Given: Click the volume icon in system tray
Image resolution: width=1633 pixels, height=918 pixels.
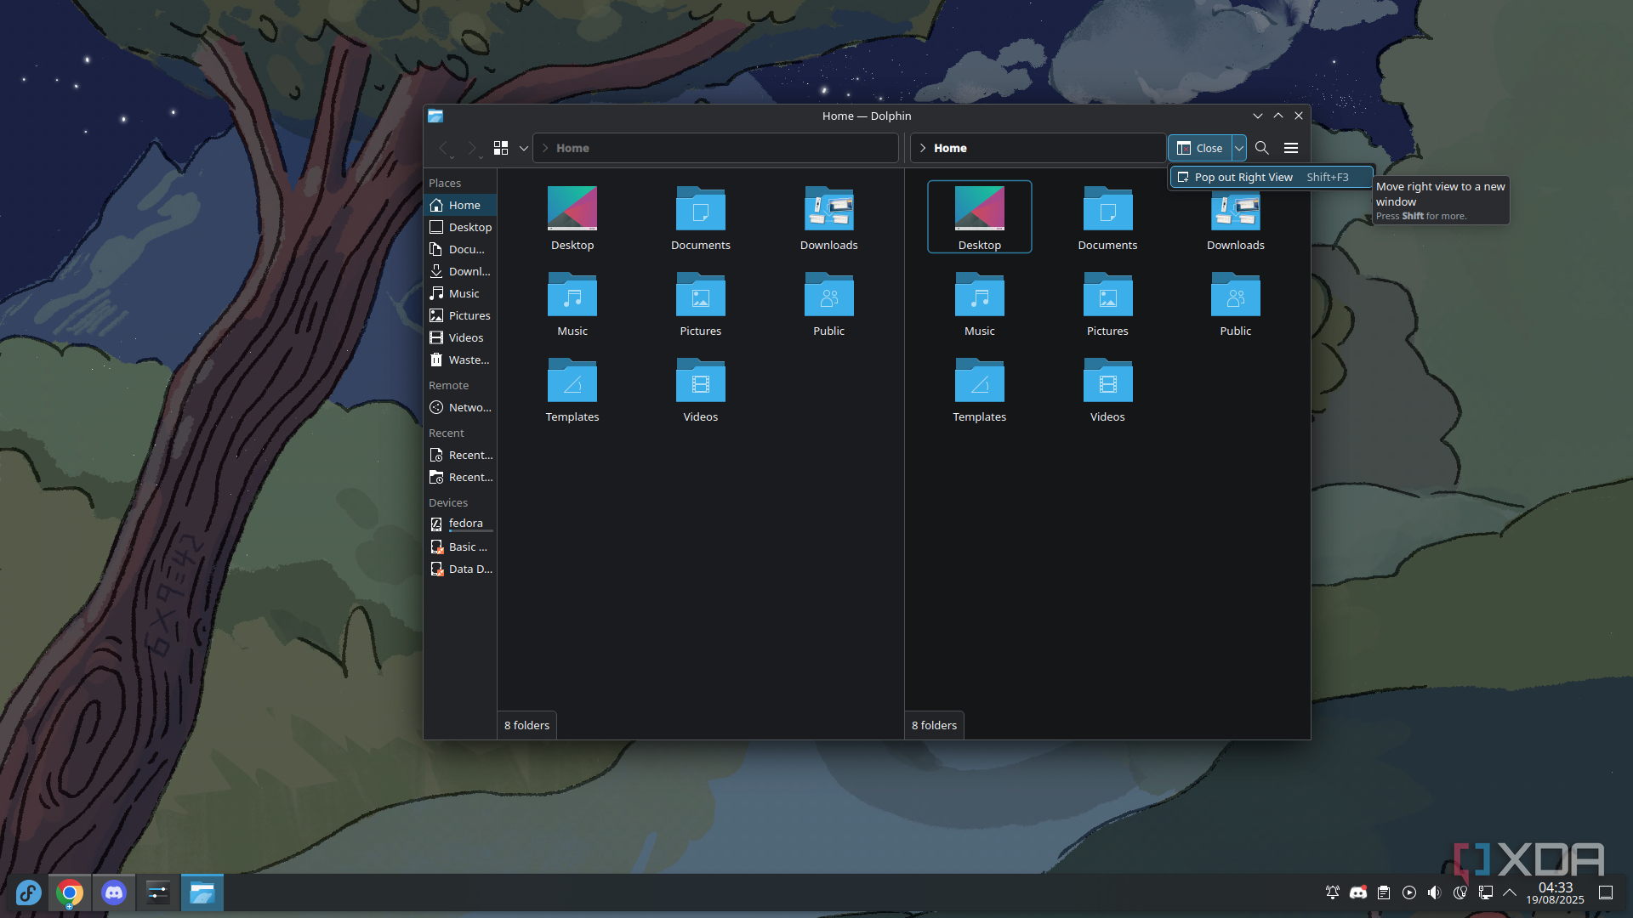Looking at the screenshot, I should pos(1435,892).
